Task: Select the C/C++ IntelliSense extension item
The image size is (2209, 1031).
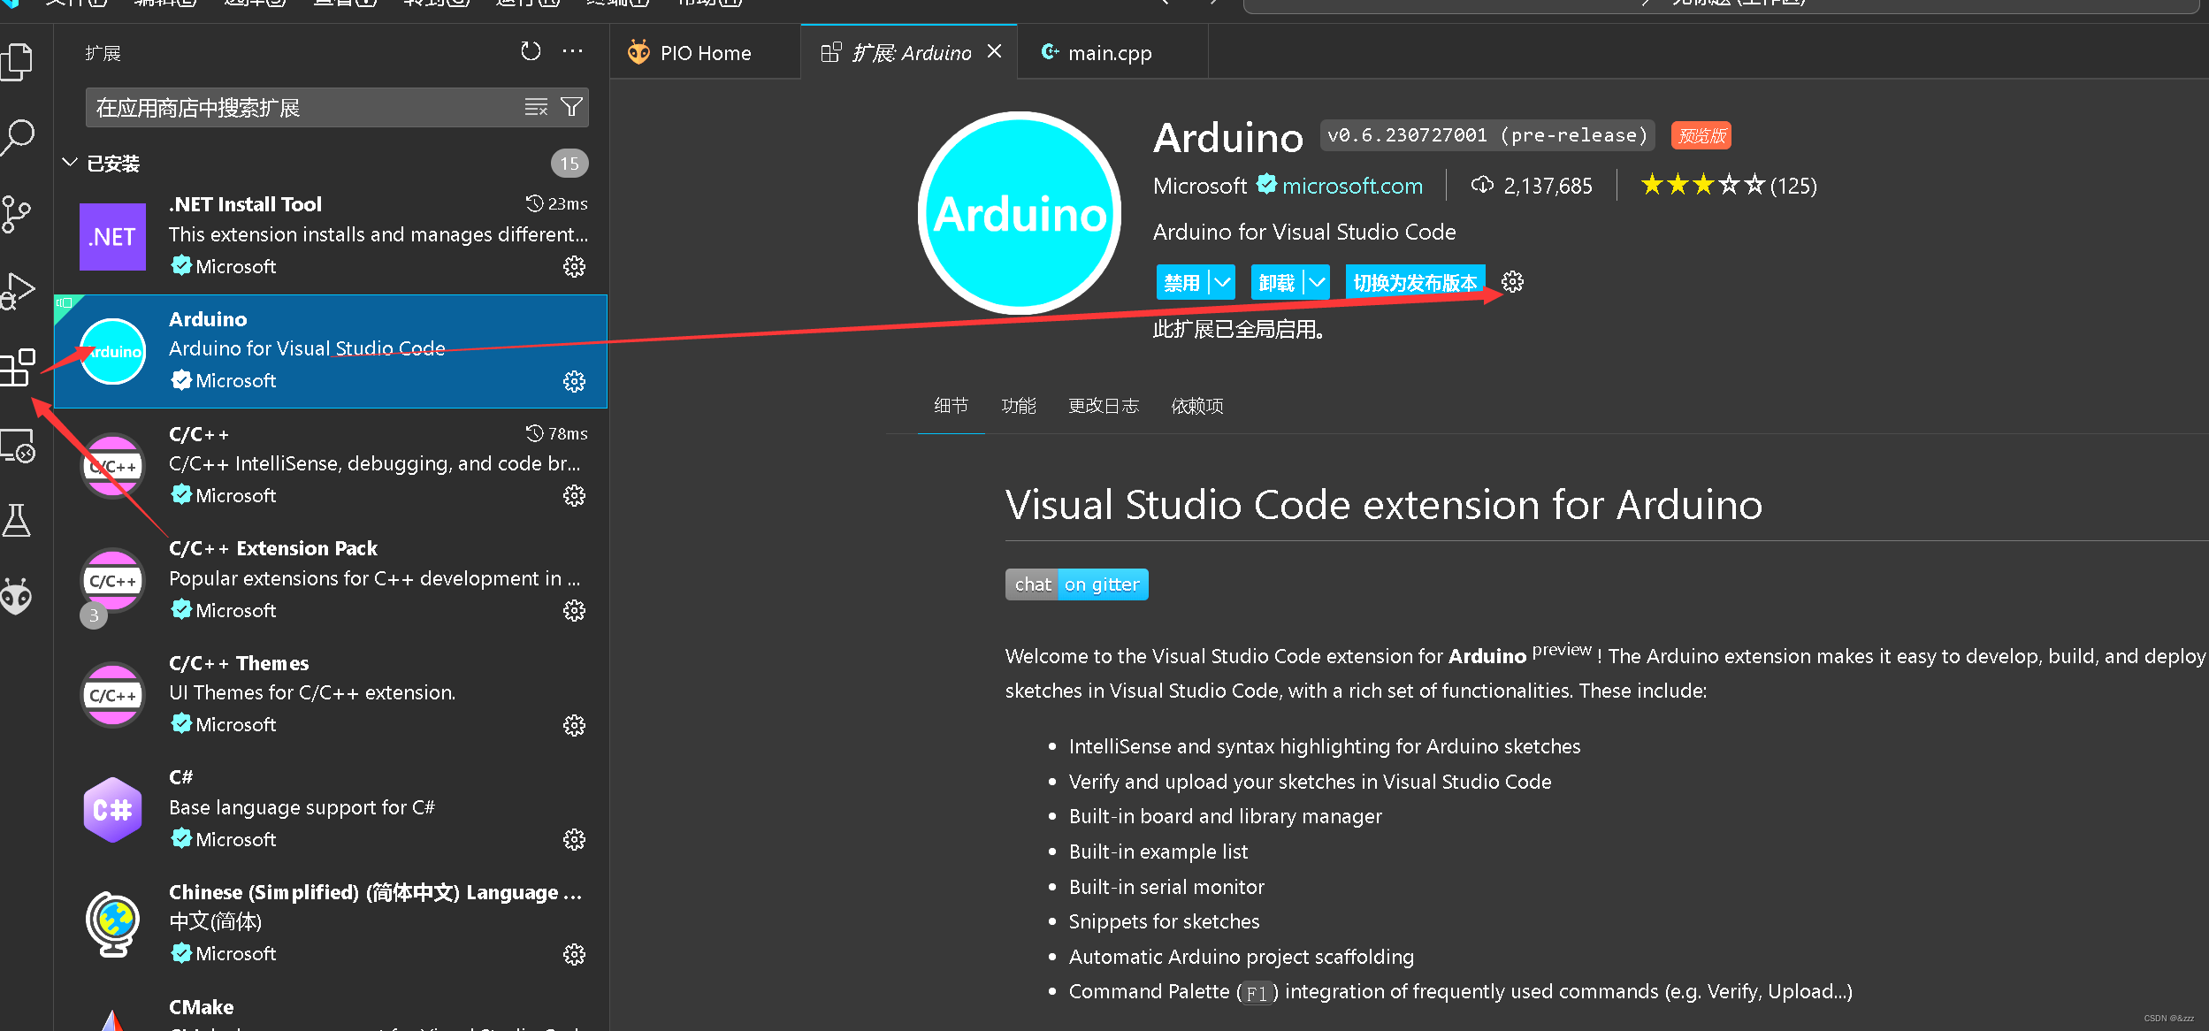Action: coord(331,465)
